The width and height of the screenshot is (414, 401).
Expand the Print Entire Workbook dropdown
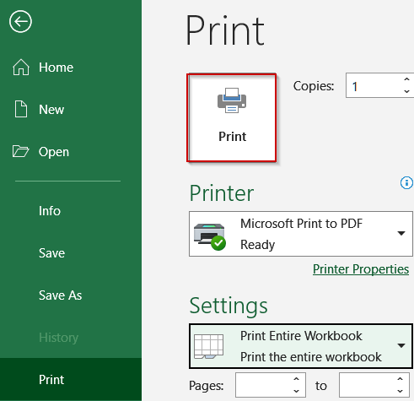pos(301,346)
